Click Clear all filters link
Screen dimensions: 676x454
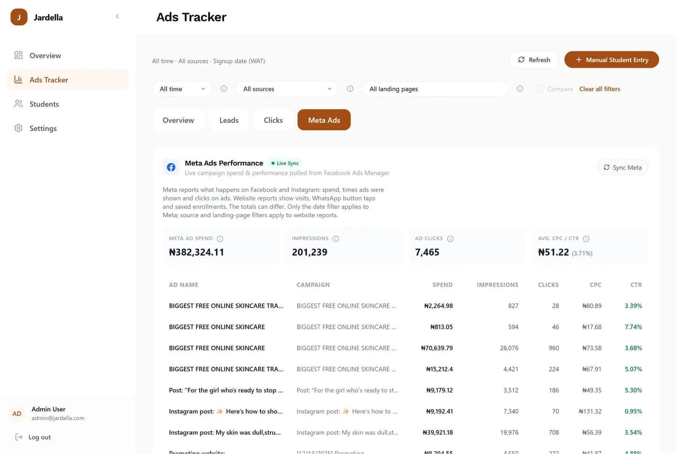point(599,89)
